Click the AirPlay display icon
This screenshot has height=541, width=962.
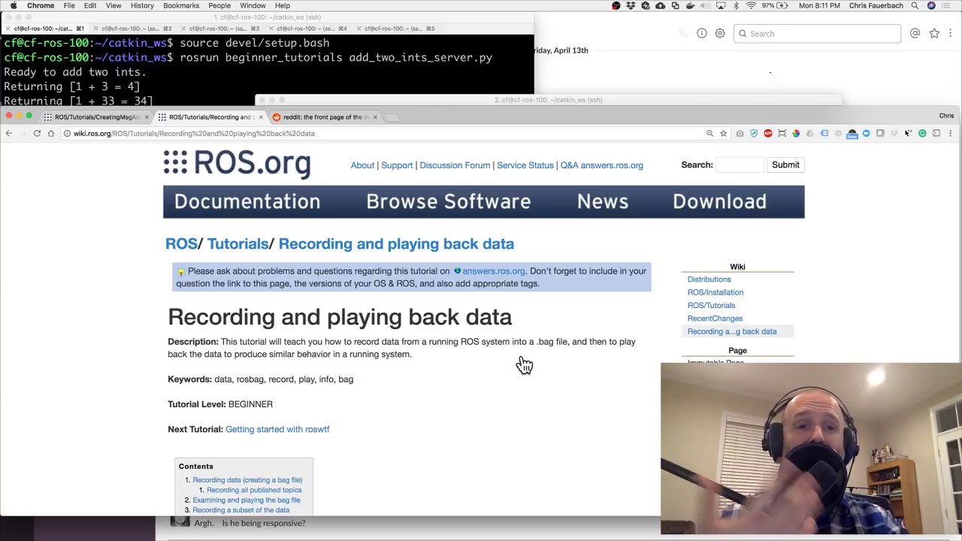click(x=720, y=5)
